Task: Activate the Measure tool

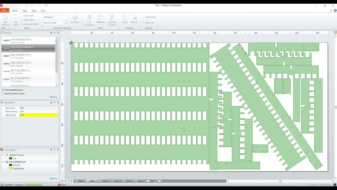Action: pos(101,19)
